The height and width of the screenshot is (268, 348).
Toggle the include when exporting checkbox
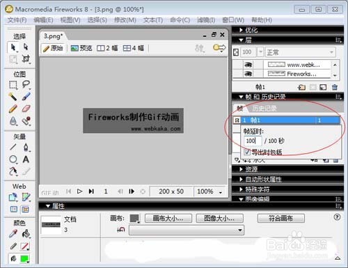pyautogui.click(x=247, y=152)
